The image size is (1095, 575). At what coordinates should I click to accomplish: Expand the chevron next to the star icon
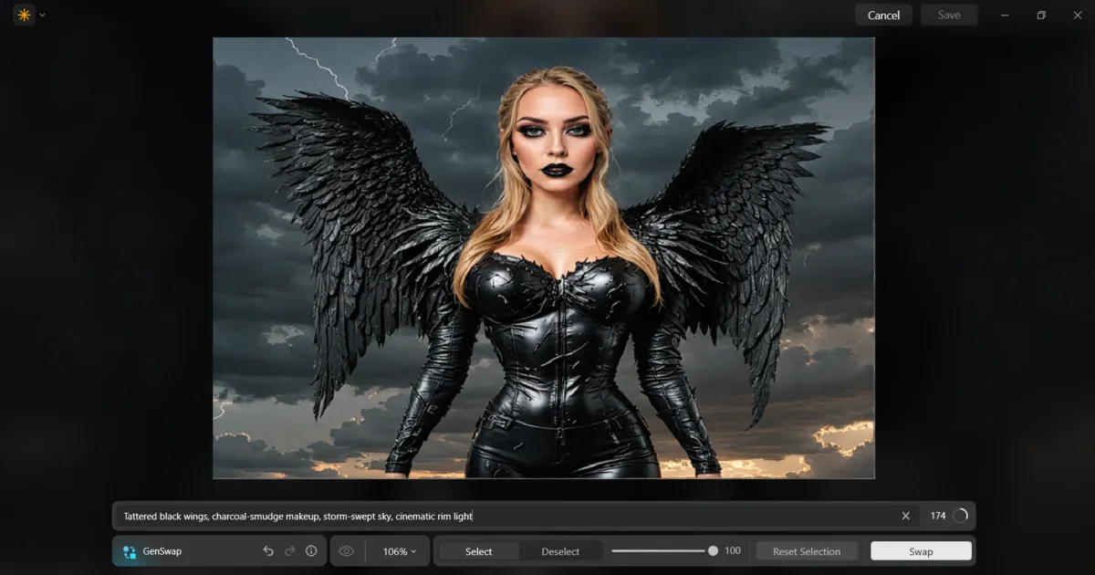click(41, 14)
